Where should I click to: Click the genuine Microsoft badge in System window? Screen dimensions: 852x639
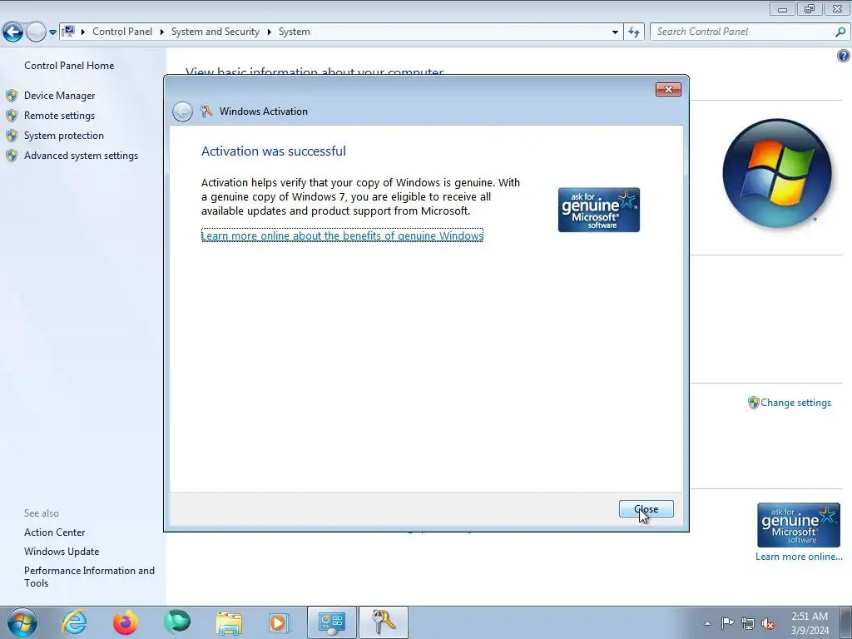point(798,525)
